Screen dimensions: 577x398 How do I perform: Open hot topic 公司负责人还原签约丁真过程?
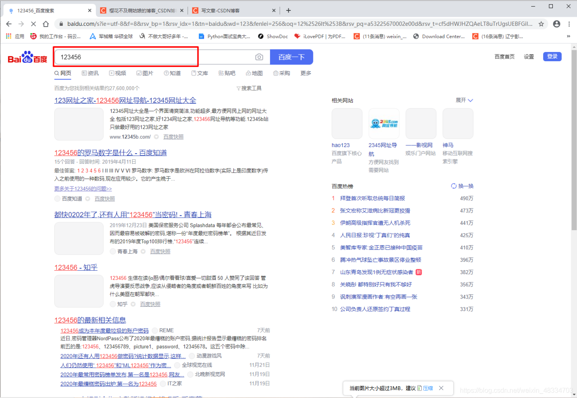[375, 309]
